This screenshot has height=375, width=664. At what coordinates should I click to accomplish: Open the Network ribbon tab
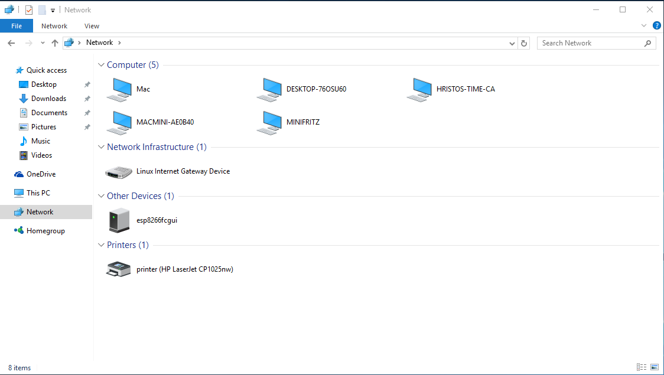click(x=54, y=26)
